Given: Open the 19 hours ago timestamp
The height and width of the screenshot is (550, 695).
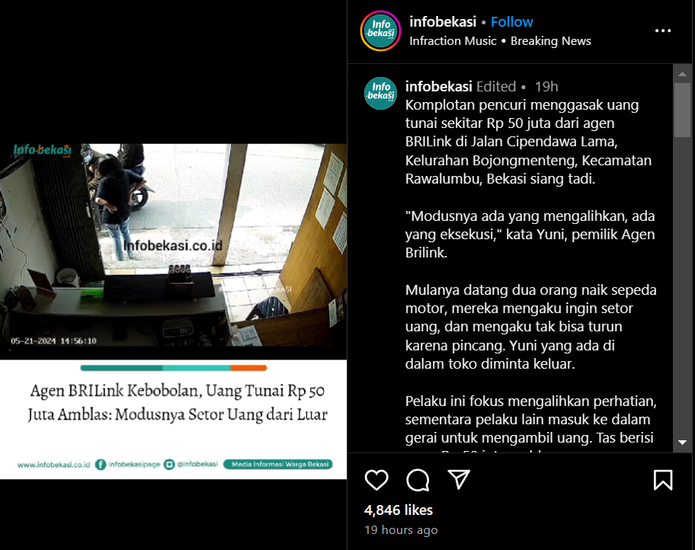Looking at the screenshot, I should 401,530.
